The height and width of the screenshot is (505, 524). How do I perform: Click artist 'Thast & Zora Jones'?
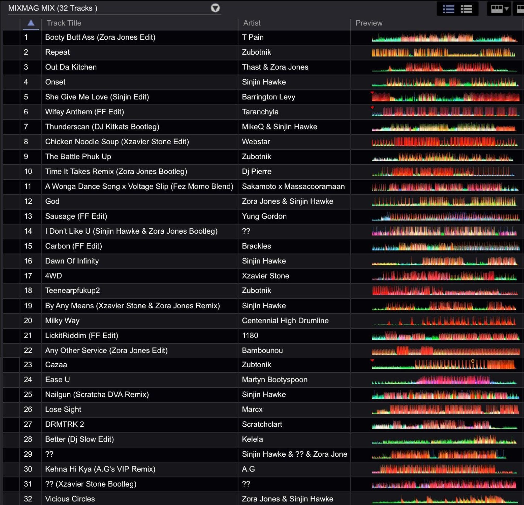(x=275, y=67)
